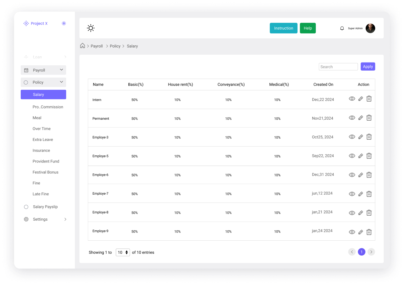Collapse the Policy submenu chevron

(x=61, y=82)
